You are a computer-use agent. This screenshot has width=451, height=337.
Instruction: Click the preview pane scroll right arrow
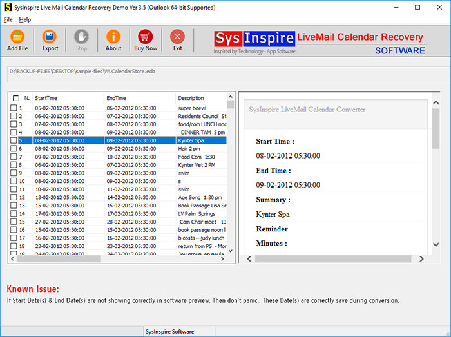421,259
